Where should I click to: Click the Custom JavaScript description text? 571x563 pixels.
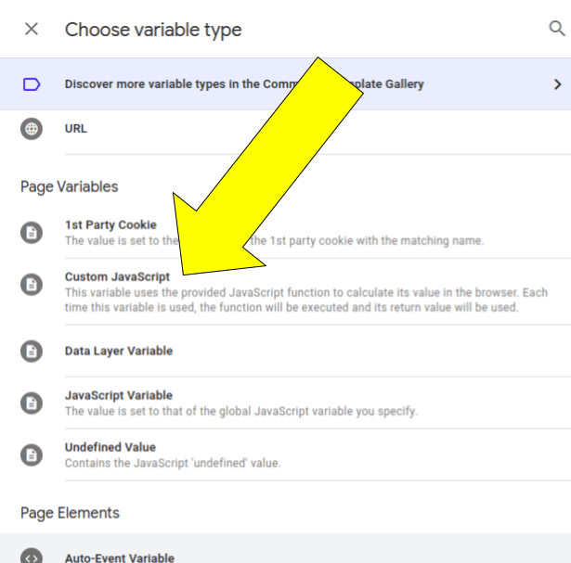(x=306, y=300)
